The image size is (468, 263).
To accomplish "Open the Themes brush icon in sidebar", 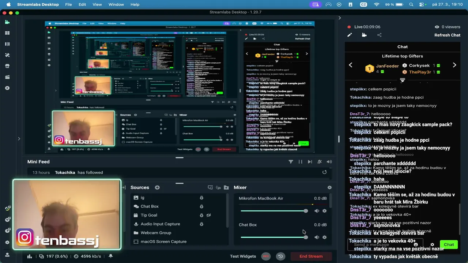I will [7, 55].
